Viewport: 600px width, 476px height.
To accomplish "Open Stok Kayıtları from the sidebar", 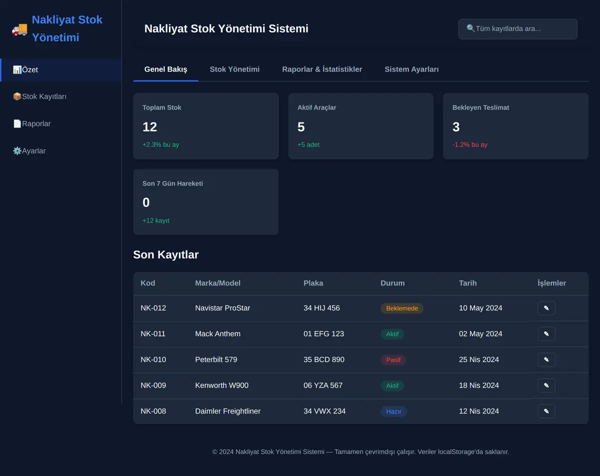I will tap(61, 96).
